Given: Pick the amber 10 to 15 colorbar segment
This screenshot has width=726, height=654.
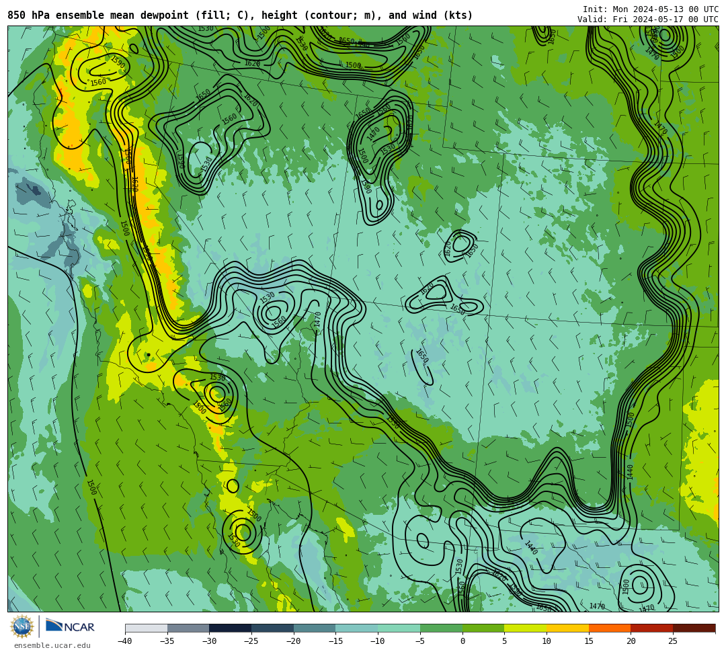Looking at the screenshot, I should (567, 628).
